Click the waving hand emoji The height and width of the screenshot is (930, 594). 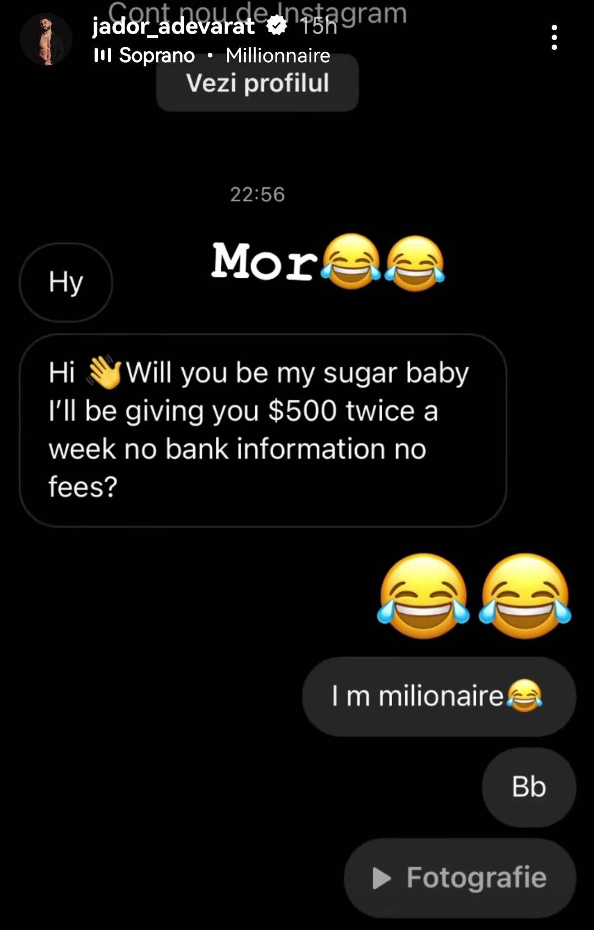coord(105,373)
